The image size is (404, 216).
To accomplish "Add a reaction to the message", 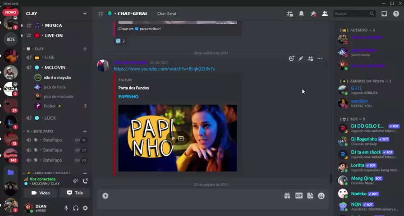I will coord(291,58).
